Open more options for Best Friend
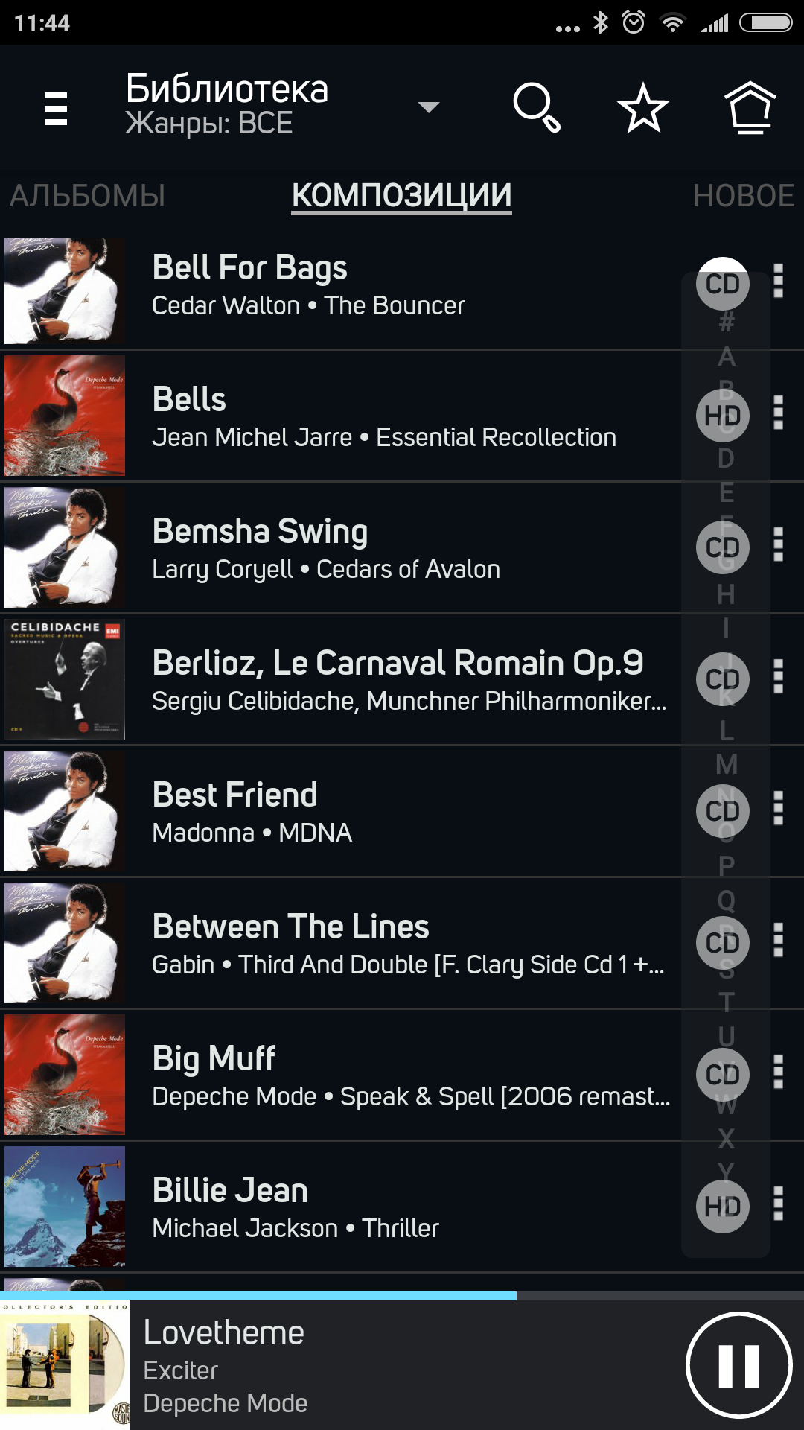Viewport: 804px width, 1430px height. point(779,809)
